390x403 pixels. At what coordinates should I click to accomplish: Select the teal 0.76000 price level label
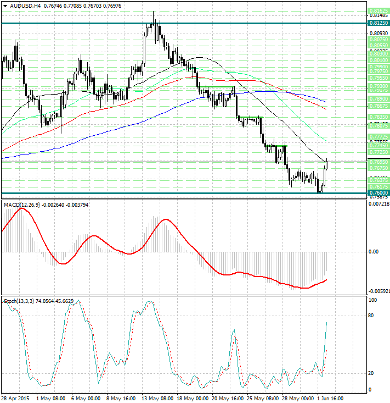pos(378,193)
